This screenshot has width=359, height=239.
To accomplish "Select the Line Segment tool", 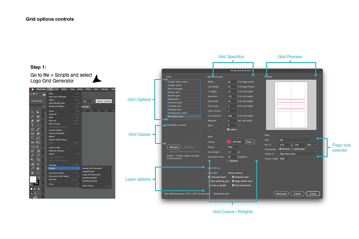I will pyautogui.click(x=38, y=125).
